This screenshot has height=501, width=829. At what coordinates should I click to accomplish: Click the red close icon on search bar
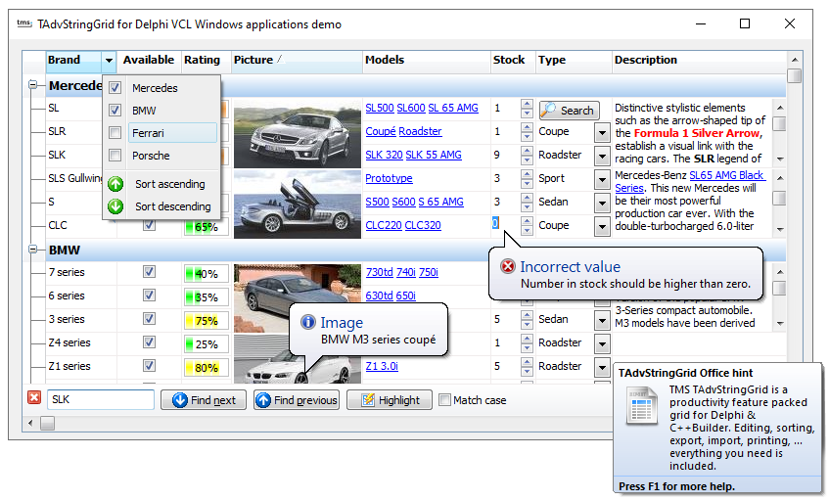click(x=34, y=397)
